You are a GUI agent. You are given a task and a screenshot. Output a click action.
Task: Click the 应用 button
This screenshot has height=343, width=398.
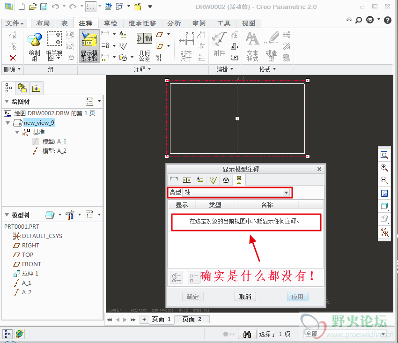pos(297,297)
